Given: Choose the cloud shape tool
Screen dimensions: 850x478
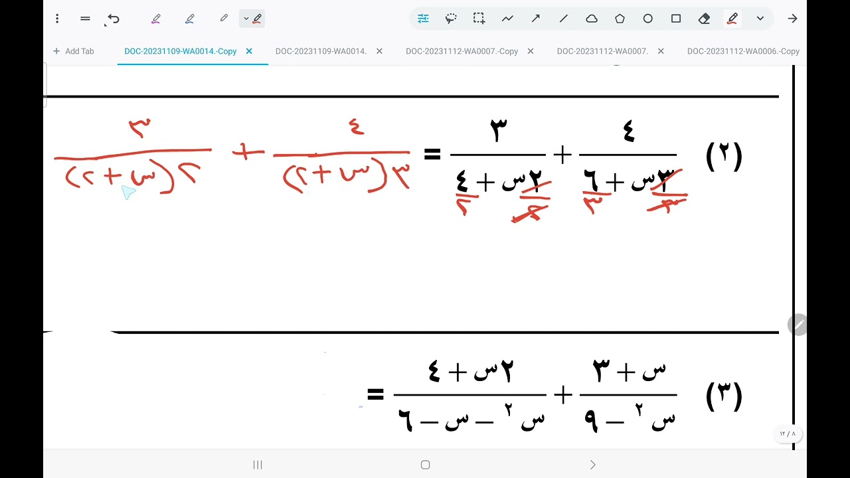Looking at the screenshot, I should click(592, 19).
